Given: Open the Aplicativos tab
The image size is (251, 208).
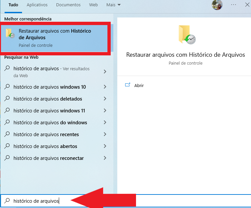Looking at the screenshot, I should point(37,5).
